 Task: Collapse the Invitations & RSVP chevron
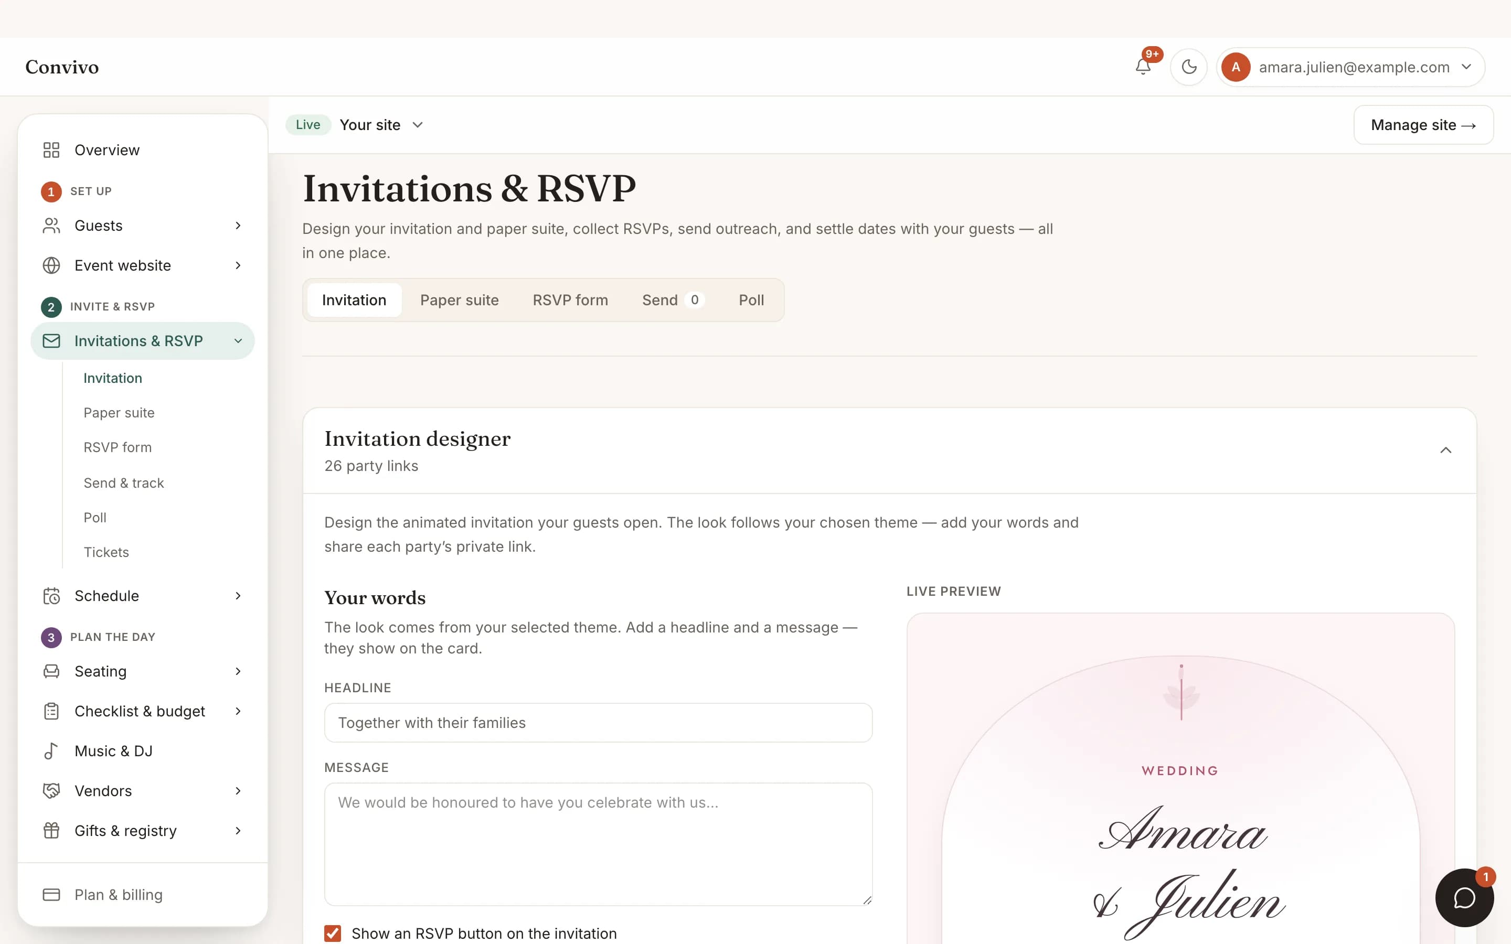238,341
